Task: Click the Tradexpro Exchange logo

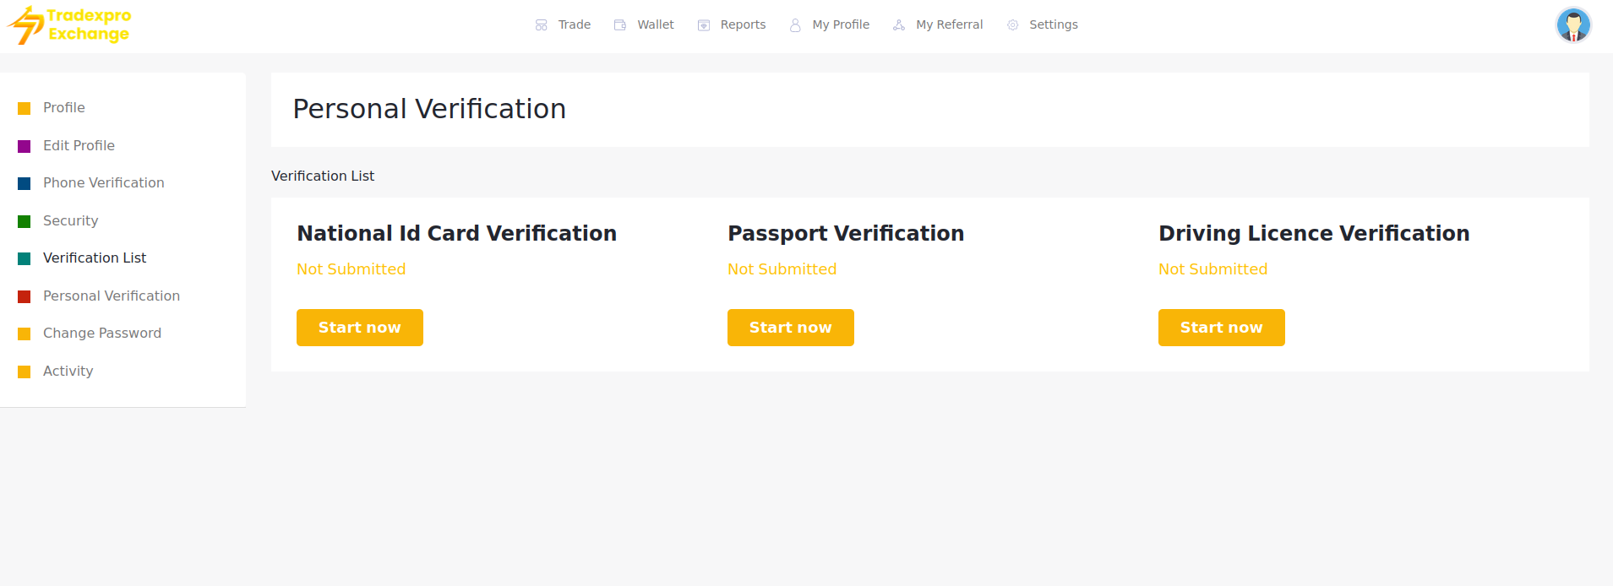Action: point(69,25)
